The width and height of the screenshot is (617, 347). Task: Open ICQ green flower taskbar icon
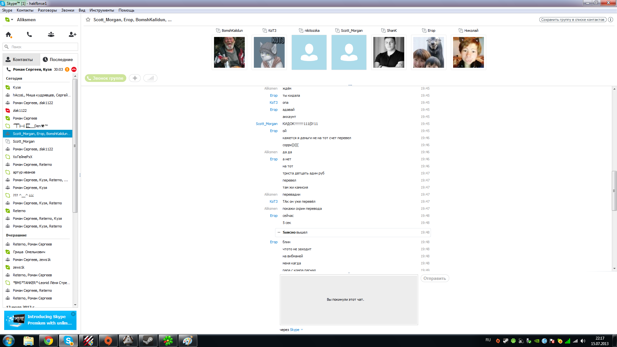[x=168, y=341]
